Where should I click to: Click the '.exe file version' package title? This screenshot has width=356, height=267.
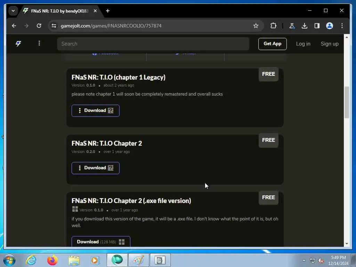131,201
